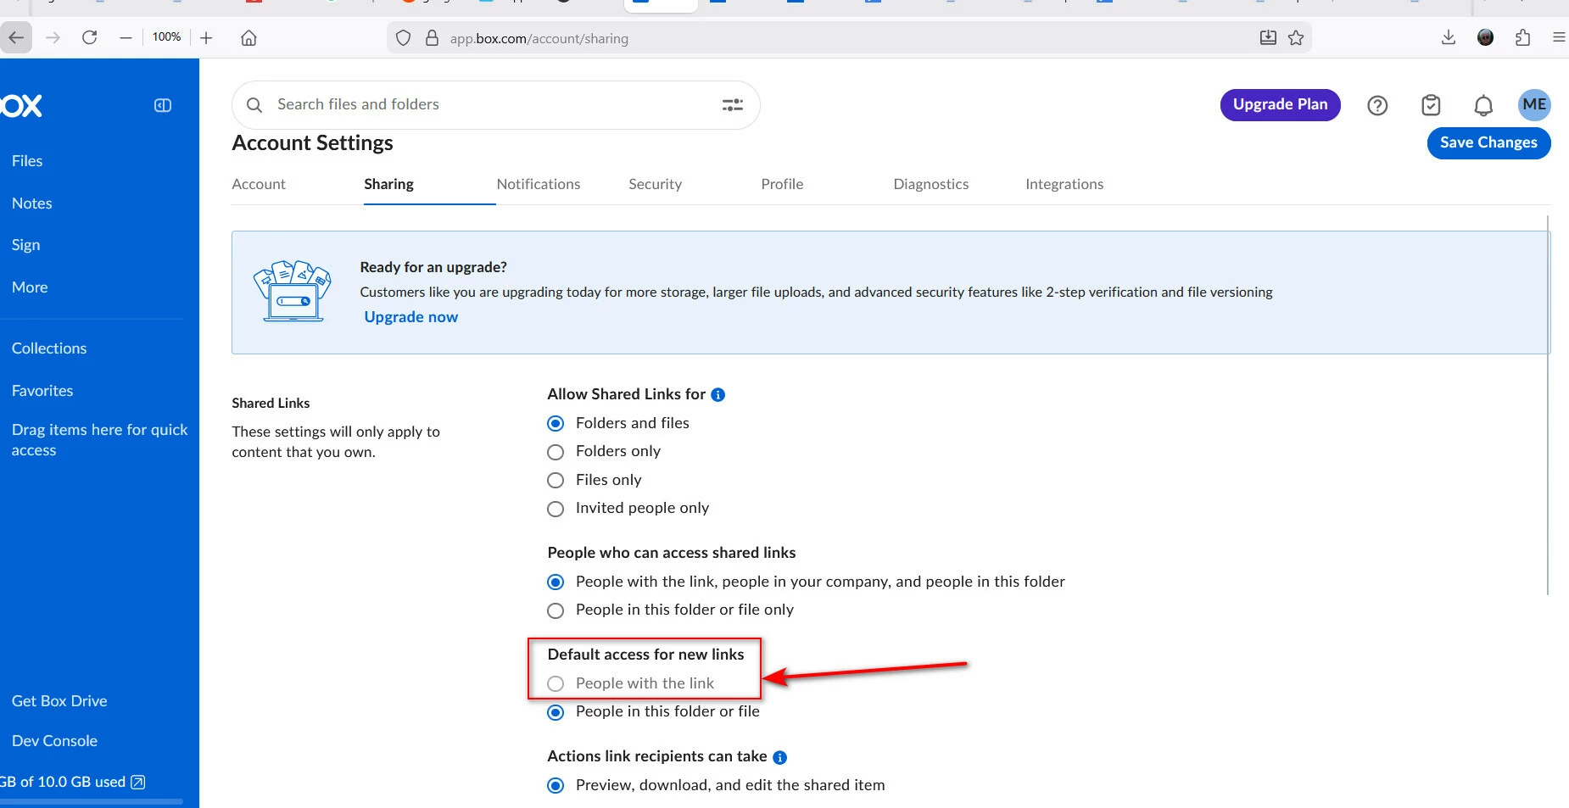
Task: Select People with the link, people in your company option
Action: point(556,582)
